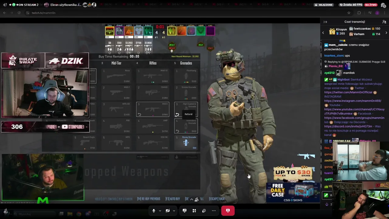Open the Discord invite link
The width and height of the screenshot is (389, 219).
pos(348,126)
